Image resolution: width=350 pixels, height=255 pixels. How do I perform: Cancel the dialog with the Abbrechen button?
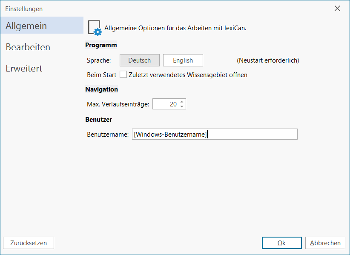pos(325,243)
